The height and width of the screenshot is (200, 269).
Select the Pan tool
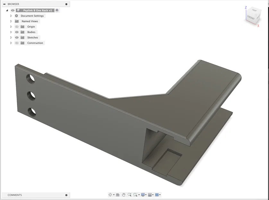coord(124,195)
